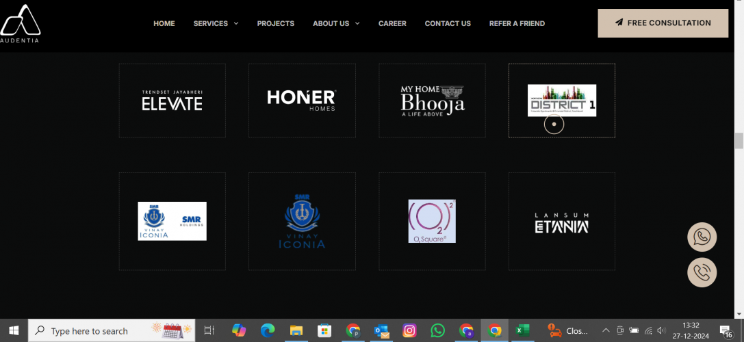Go to the HOME page

click(x=164, y=23)
